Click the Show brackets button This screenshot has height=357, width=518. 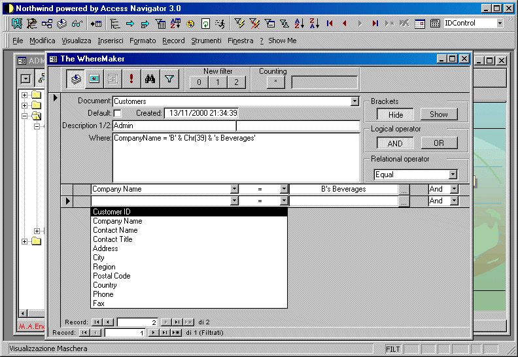point(438,114)
